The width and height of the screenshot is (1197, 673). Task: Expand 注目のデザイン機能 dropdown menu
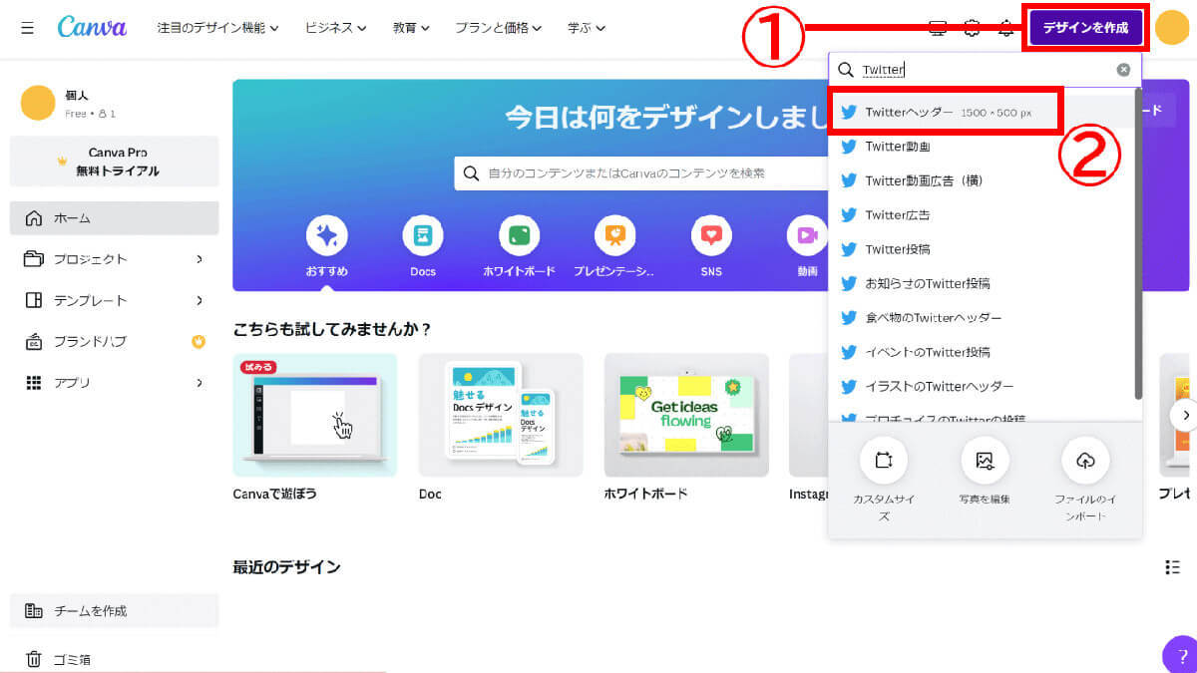(217, 28)
